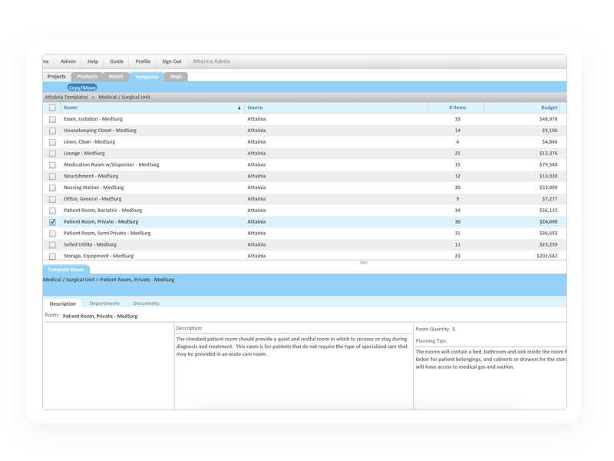
Task: Sort by the Budget column header
Action: tap(522, 108)
